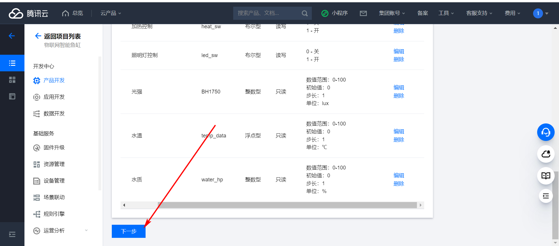Click 编辑 link for 水温 row
The image size is (559, 246).
click(x=399, y=132)
